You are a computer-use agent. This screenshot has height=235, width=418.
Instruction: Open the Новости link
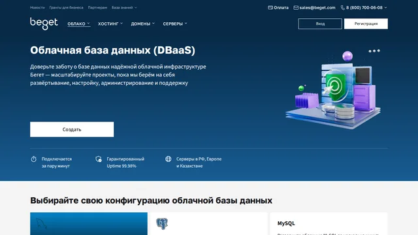[37, 8]
